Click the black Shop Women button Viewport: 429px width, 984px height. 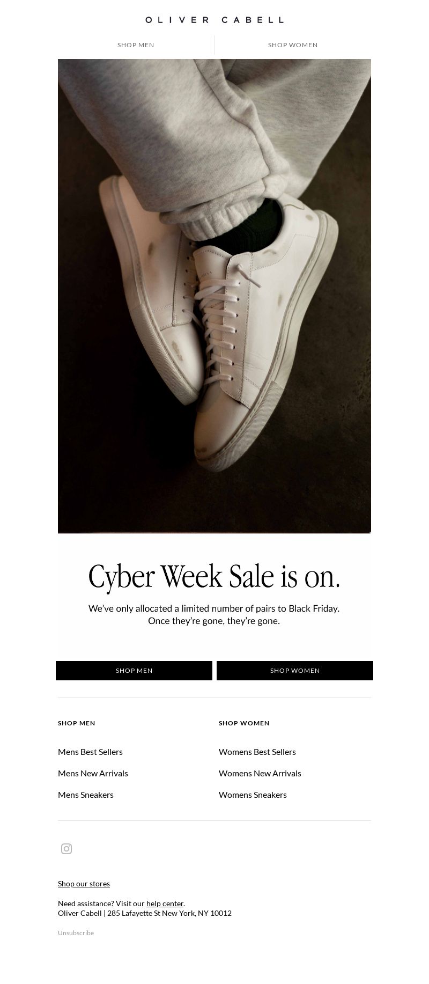click(x=295, y=671)
